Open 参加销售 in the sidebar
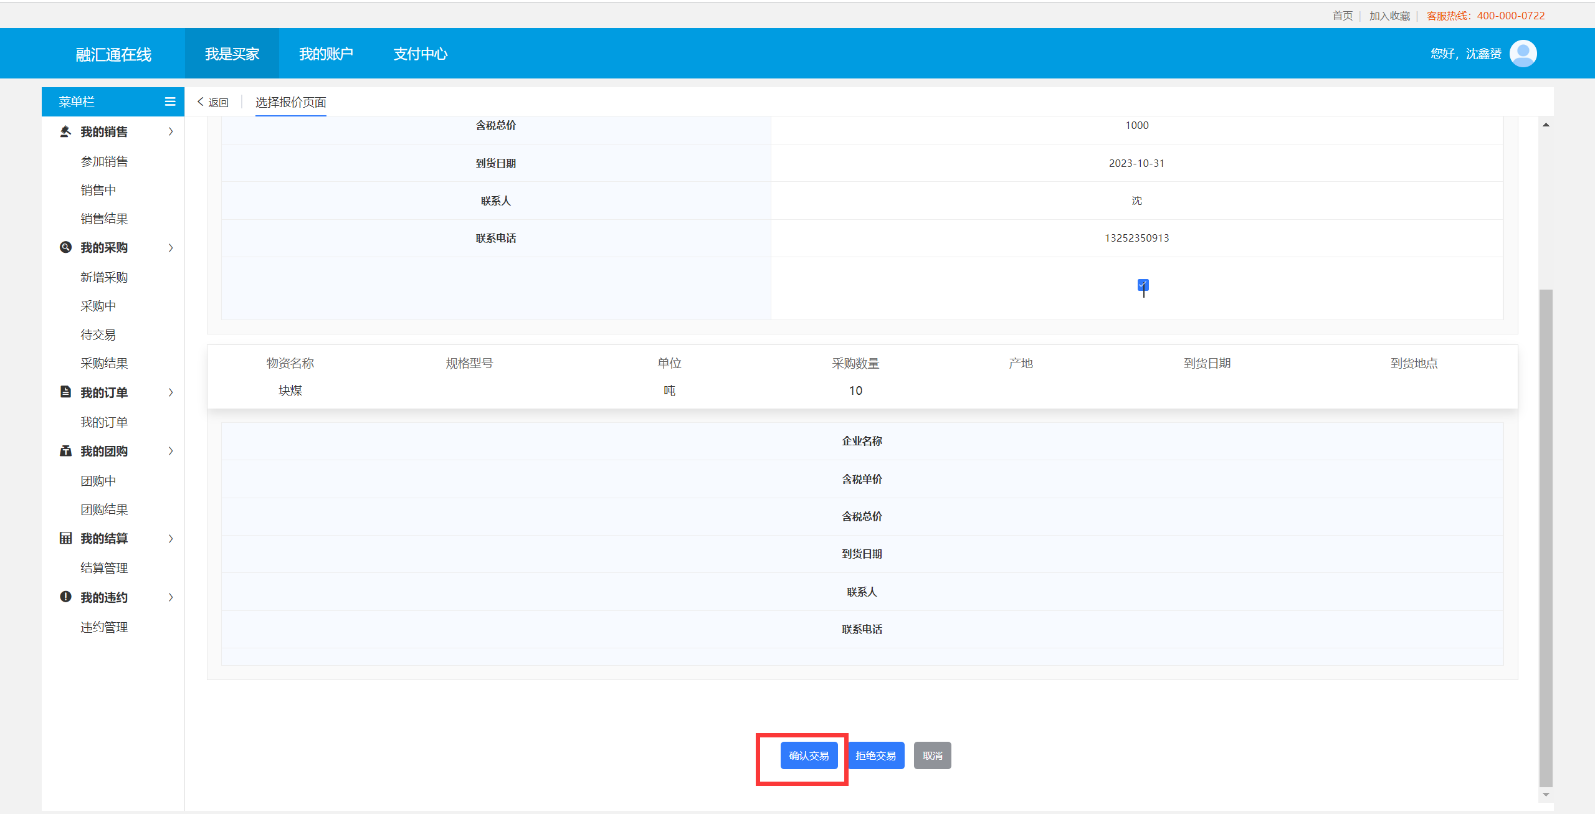Viewport: 1595px width, 814px height. click(104, 161)
